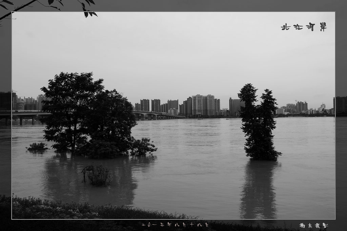Click the tall high-rise cluster in center
Screen dimensions: 347x231
(203, 105)
